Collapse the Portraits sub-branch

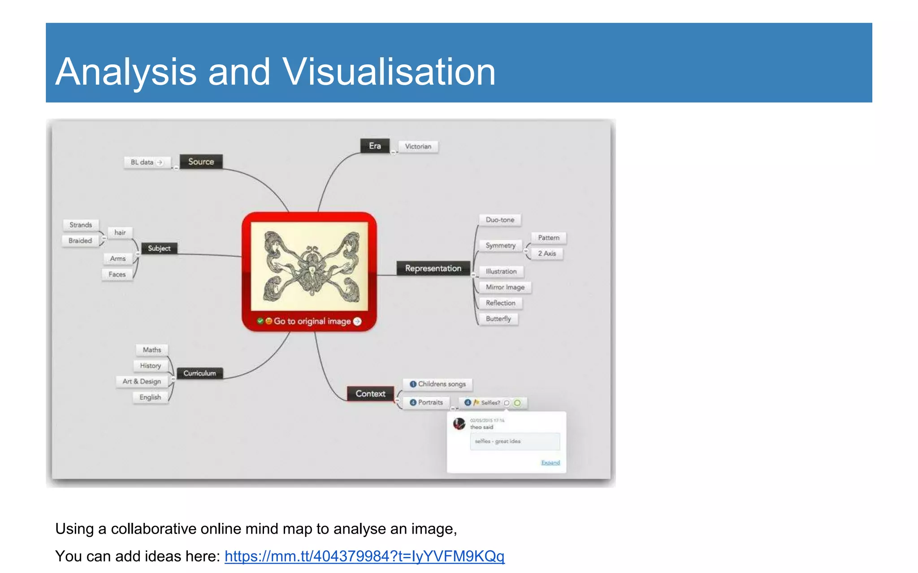click(x=453, y=408)
